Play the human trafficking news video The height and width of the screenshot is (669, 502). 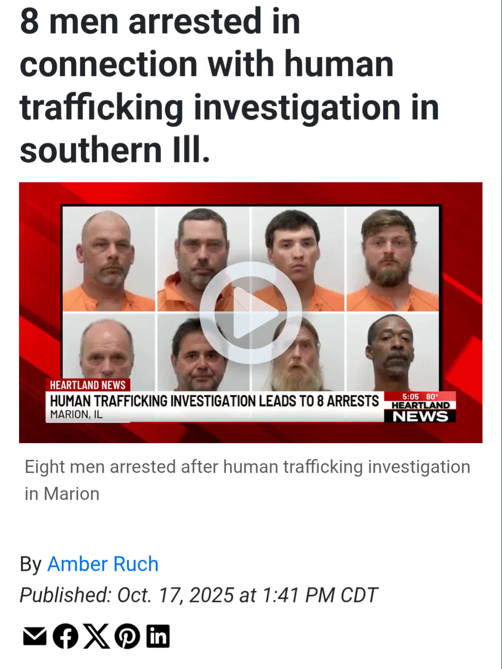tap(251, 312)
